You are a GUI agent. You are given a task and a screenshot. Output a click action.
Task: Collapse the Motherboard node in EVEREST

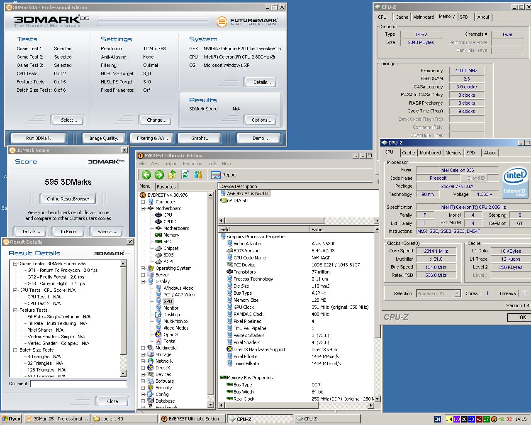(143, 208)
